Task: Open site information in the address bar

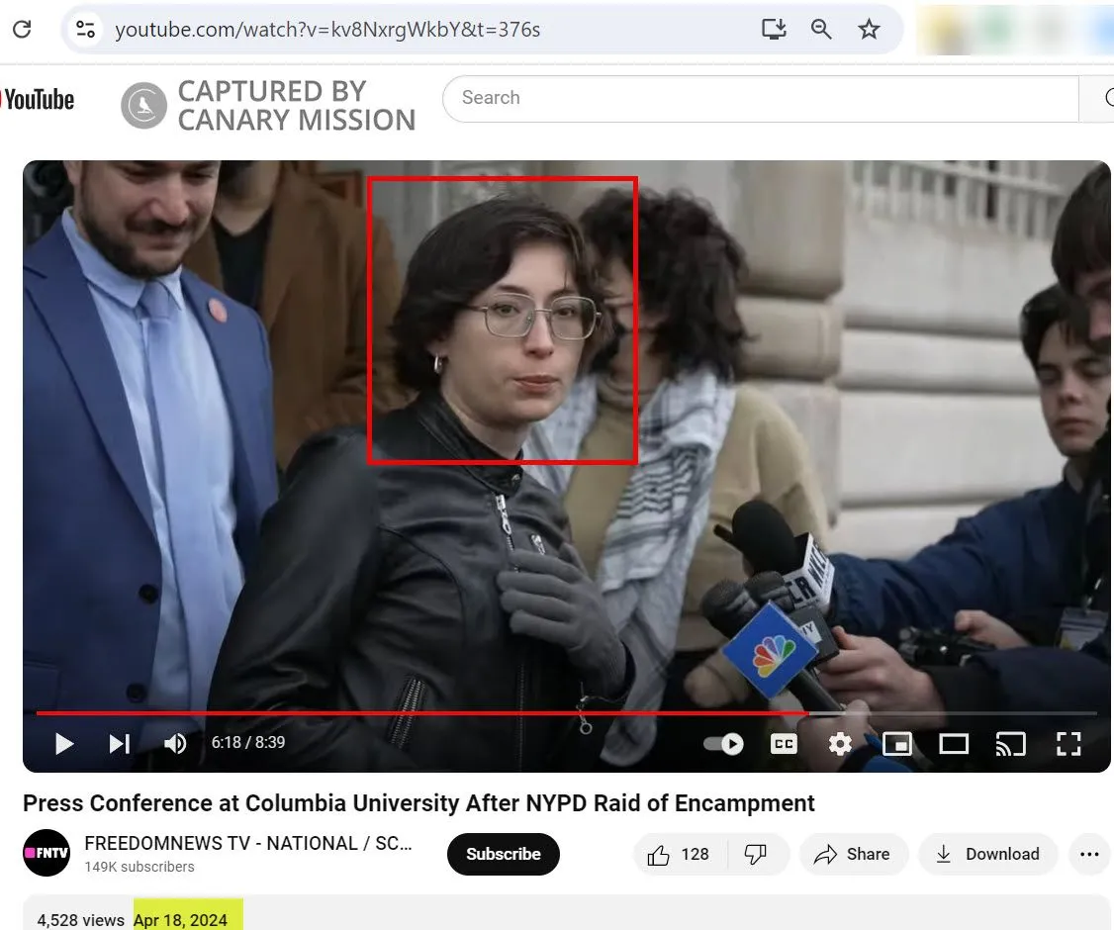Action: coord(85,29)
